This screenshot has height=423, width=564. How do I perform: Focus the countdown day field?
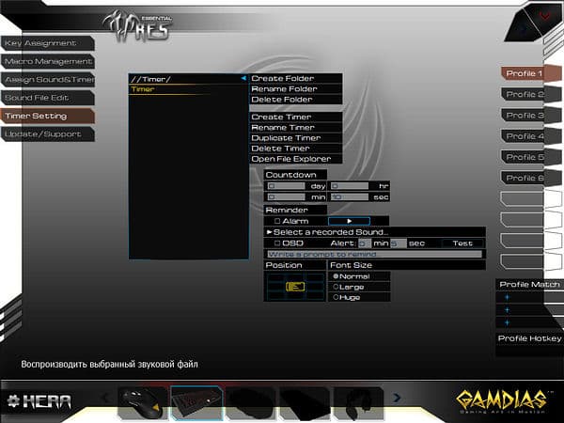(x=287, y=186)
